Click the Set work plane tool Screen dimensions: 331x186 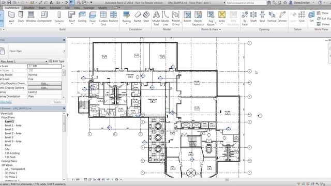[311, 17]
